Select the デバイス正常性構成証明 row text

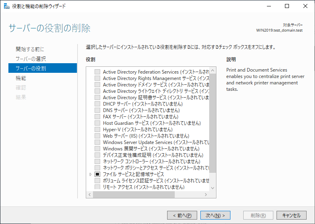(x=153, y=155)
